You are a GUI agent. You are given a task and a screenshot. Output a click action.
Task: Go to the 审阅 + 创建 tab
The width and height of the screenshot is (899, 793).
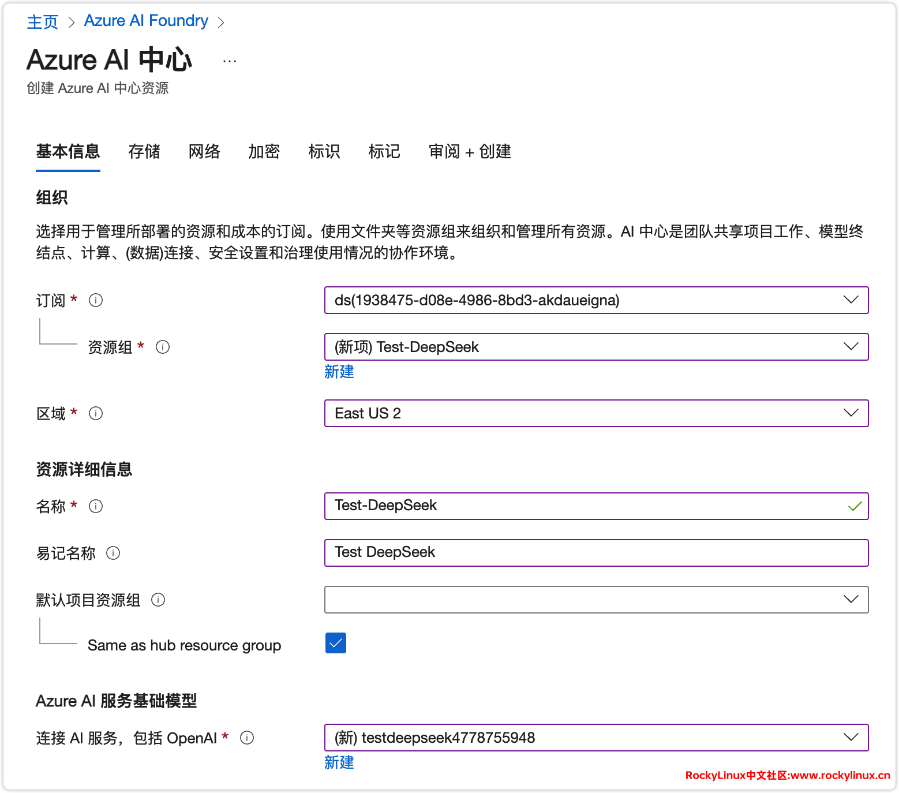click(470, 151)
